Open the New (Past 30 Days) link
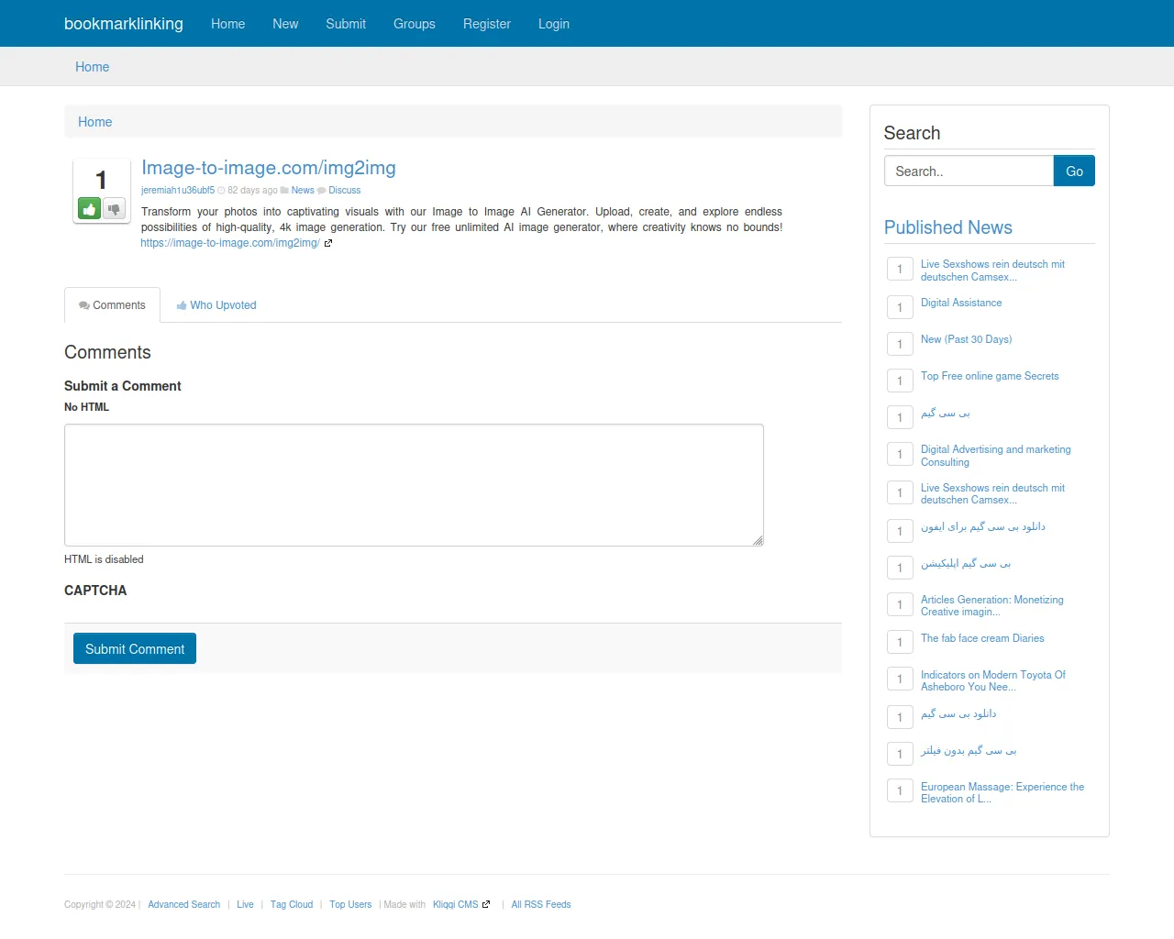The image size is (1174, 939). (x=967, y=339)
